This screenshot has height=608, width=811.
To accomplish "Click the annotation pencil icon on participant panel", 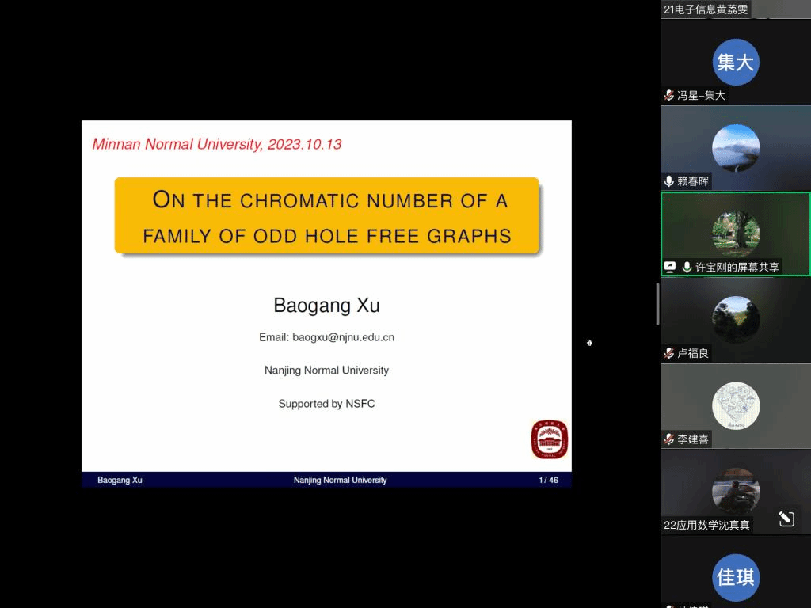I will tap(786, 519).
